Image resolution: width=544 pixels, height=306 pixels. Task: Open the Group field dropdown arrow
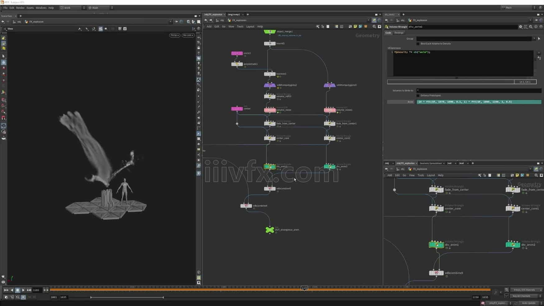click(x=534, y=39)
